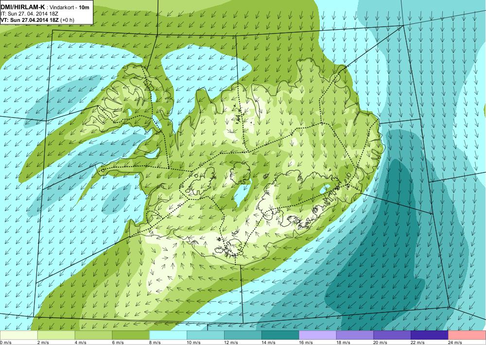The height and width of the screenshot is (345, 486).
Task: Click the darkest green 6–8 m/s legend swatch
Action: click(x=131, y=335)
